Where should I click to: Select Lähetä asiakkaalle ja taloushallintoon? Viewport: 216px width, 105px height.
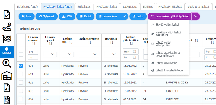[168, 54]
